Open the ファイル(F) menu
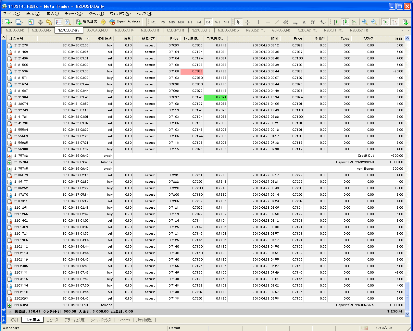This screenshot has width=413, height=331. [x=12, y=14]
